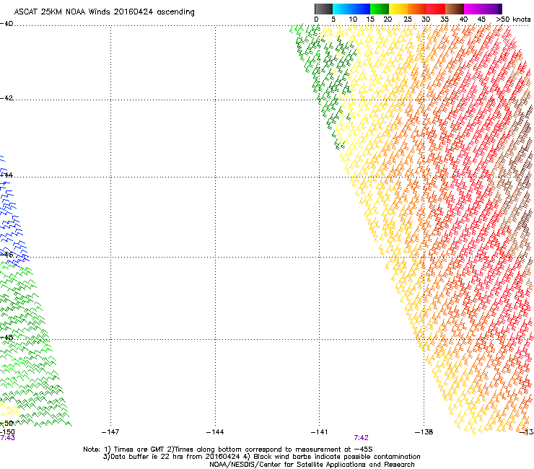Click the legend label '35'
534x469 pixels.
click(x=445, y=19)
